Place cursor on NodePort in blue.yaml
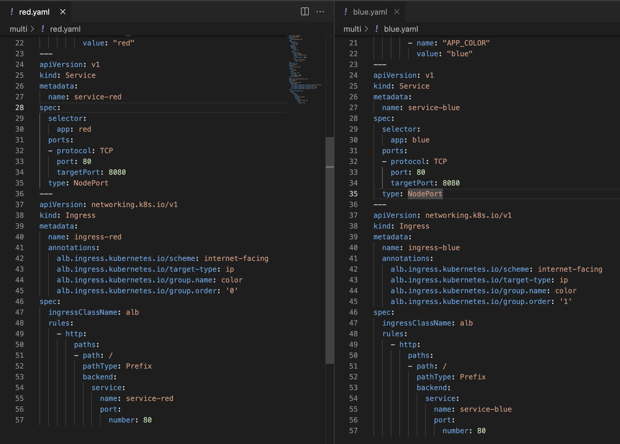Viewport: 620px width, 444px height. pos(425,194)
